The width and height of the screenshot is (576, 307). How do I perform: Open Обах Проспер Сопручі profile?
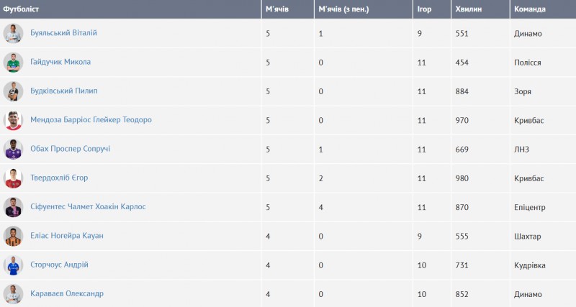70,149
